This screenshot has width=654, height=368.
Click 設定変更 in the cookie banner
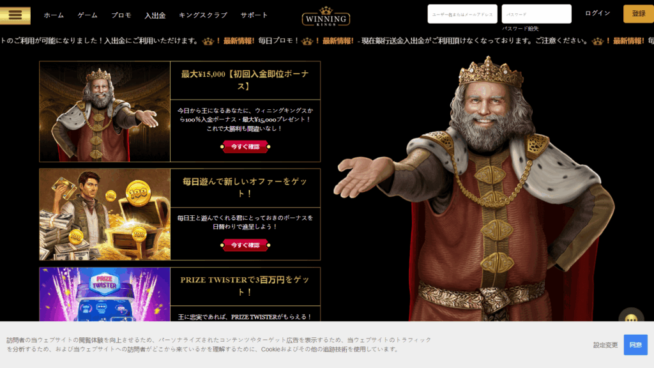(x=605, y=345)
